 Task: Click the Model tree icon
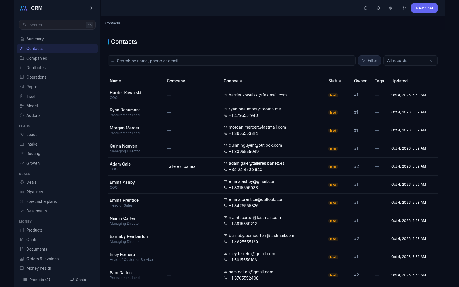pos(22,106)
